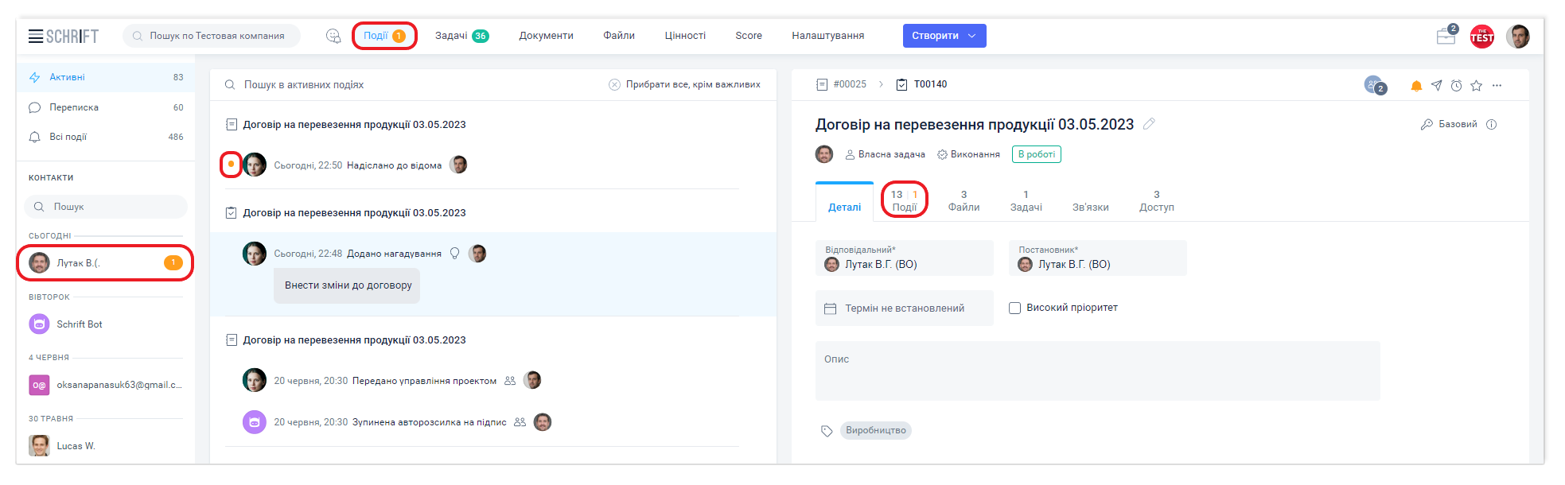Open the #00025 breadcrumb link

click(849, 84)
